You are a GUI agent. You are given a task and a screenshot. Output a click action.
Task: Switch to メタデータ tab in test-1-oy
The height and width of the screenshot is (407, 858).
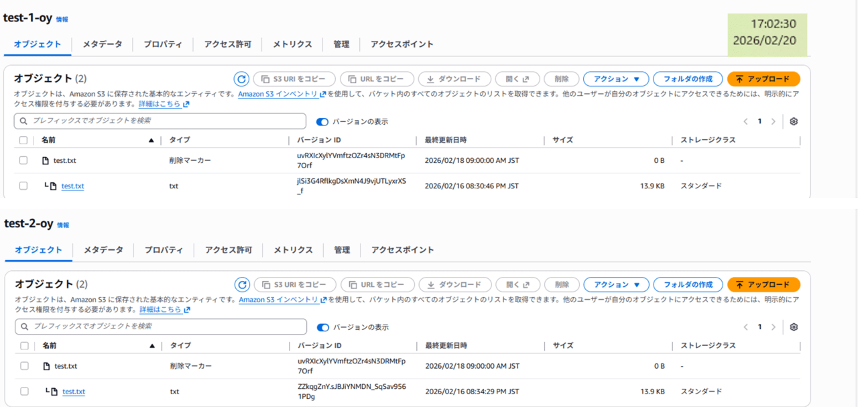point(103,44)
